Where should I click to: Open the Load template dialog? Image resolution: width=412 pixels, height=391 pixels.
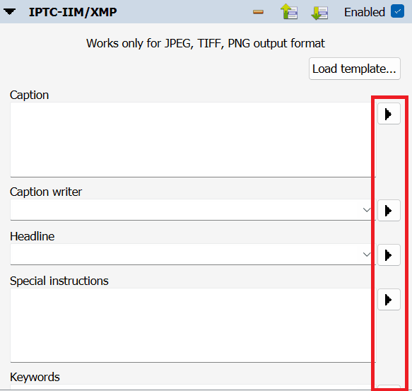coord(355,69)
